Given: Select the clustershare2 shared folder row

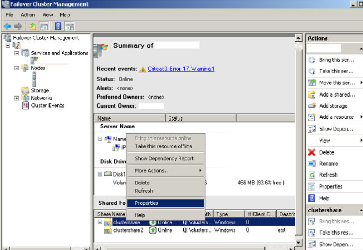Looking at the screenshot, I should coord(195,230).
